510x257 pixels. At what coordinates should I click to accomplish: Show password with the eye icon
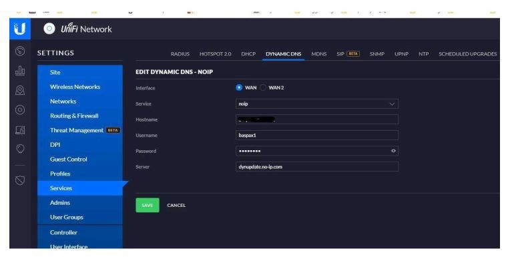393,151
